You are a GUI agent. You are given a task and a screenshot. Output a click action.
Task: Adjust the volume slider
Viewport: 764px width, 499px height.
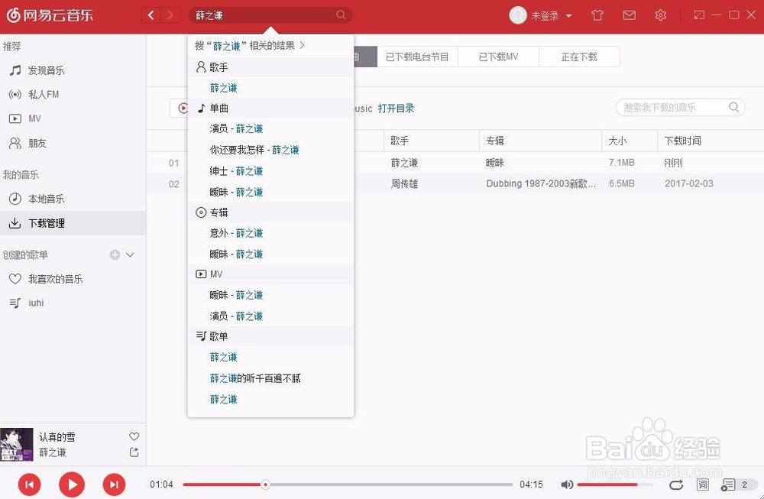coord(615,484)
